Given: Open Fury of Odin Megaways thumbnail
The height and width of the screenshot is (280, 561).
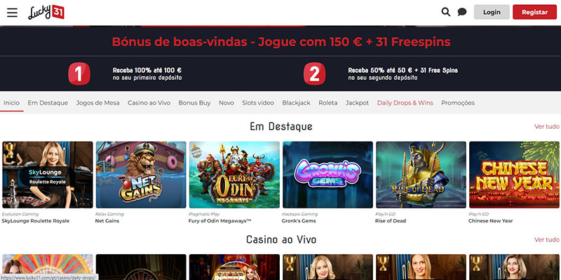Looking at the screenshot, I should [234, 174].
